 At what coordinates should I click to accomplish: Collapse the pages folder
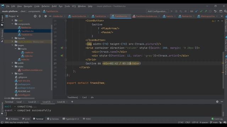coord(12,45)
